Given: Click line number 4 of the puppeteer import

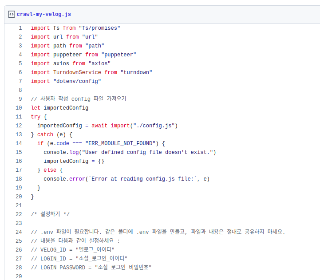Looking at the screenshot, I should (x=20, y=55).
